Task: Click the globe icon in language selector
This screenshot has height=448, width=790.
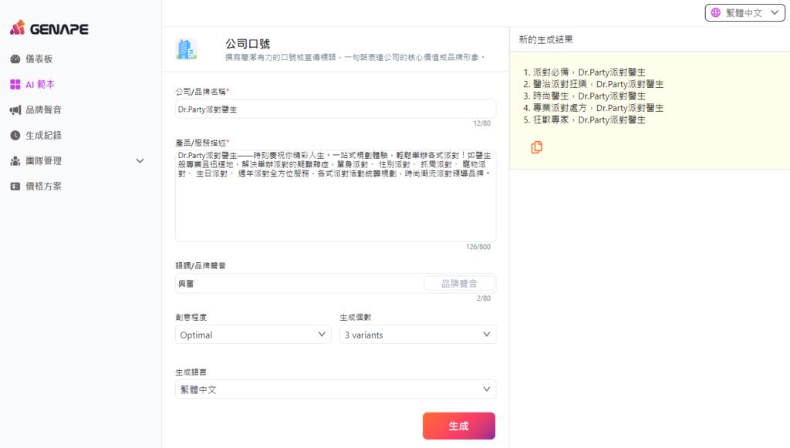Action: point(715,12)
